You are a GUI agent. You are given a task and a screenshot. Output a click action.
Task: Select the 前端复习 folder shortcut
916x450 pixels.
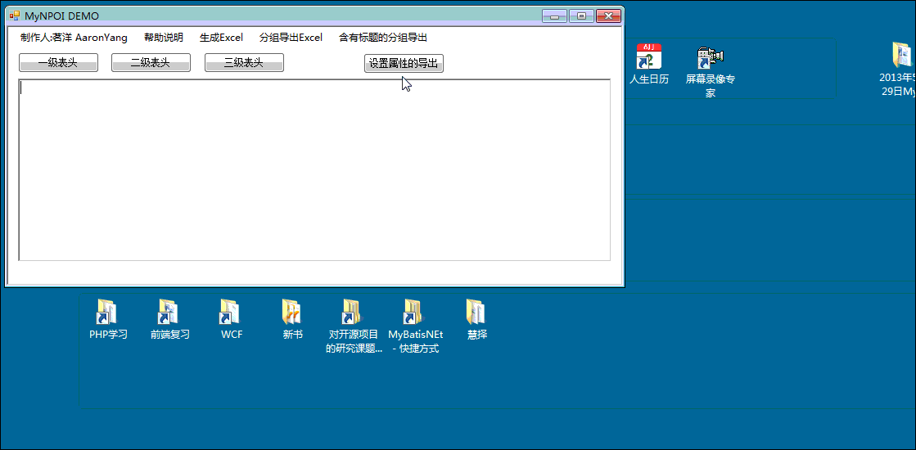(170, 319)
